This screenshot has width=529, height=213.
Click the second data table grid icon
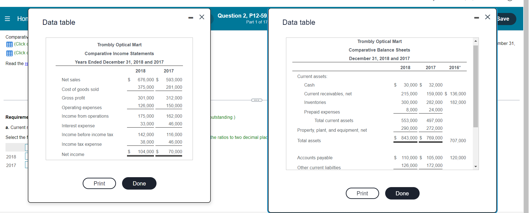pyautogui.click(x=10, y=53)
